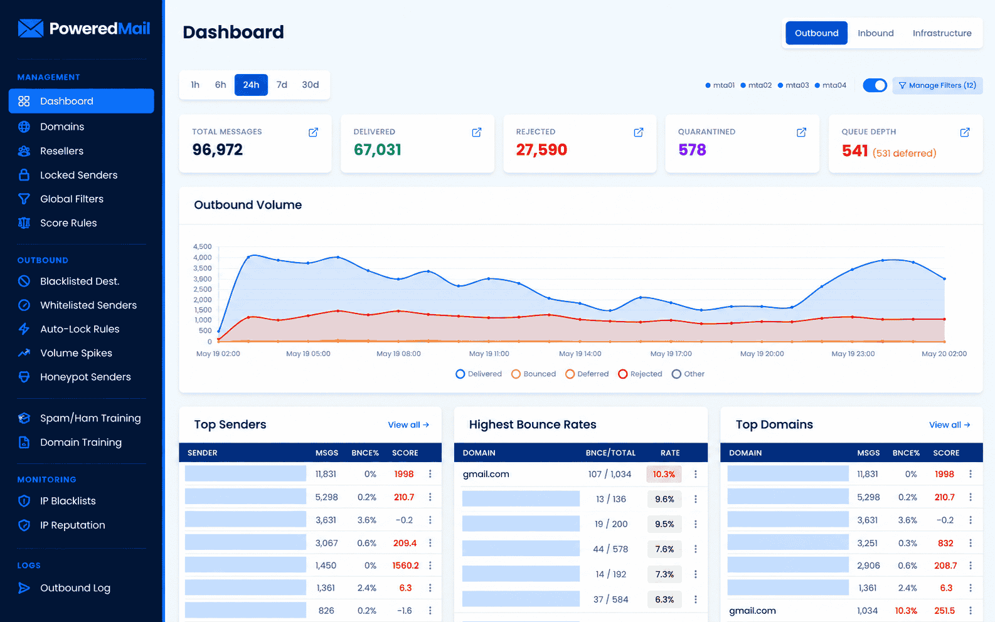Click the PoweredMail envelope logo
995x622 pixels.
[31, 28]
